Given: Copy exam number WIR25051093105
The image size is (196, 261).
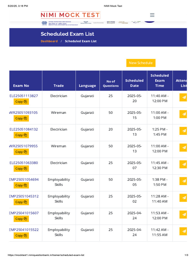Looking at the screenshot, I should tap(21, 118).
